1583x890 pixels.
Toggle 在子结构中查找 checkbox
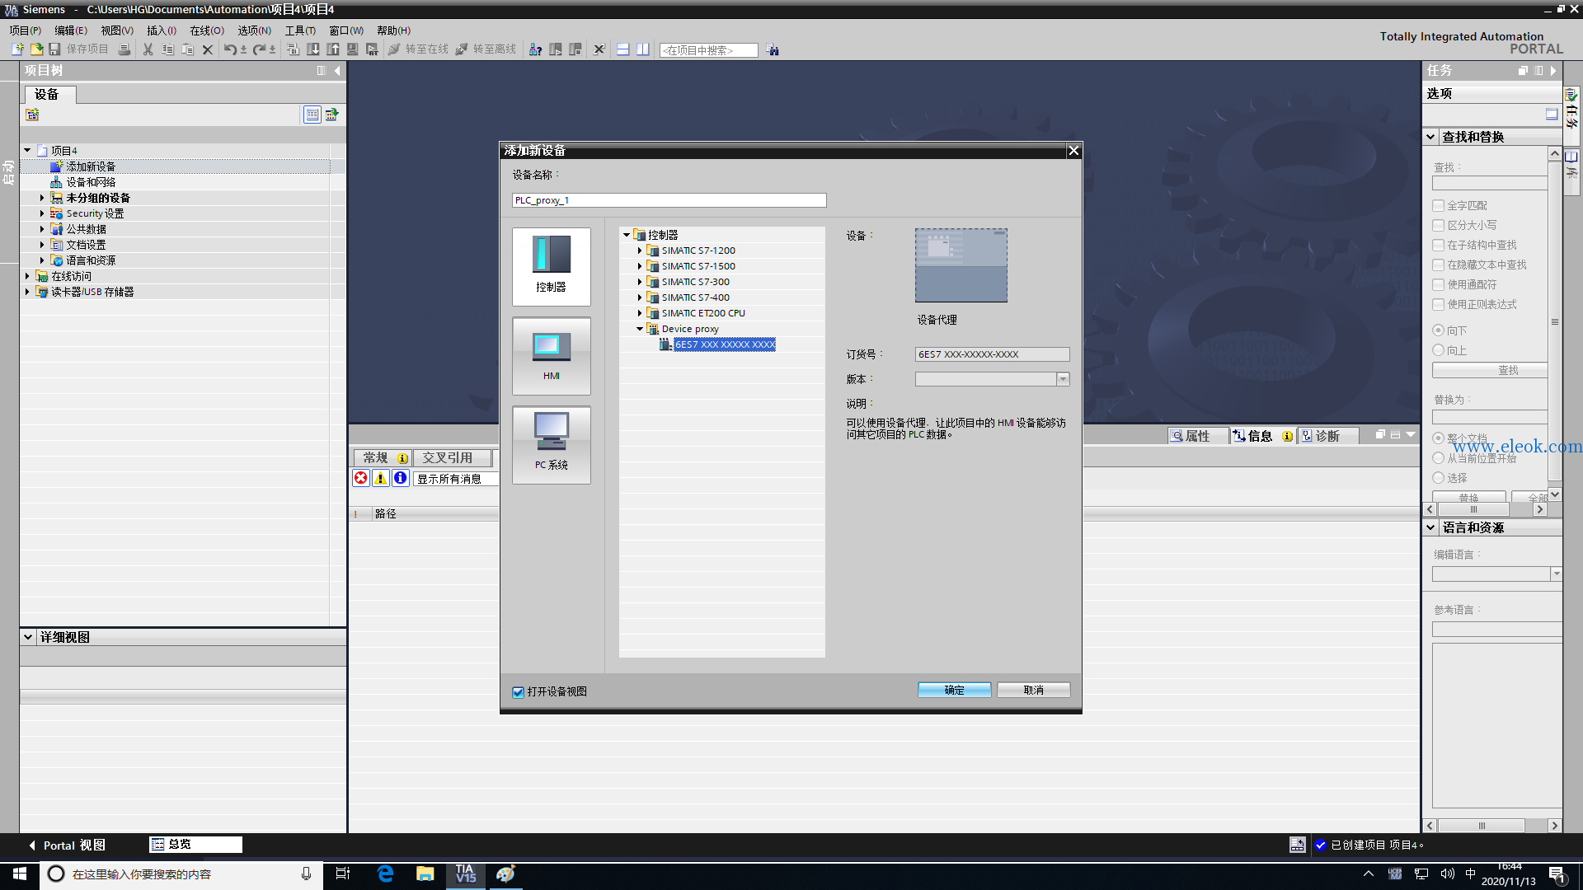click(x=1439, y=245)
